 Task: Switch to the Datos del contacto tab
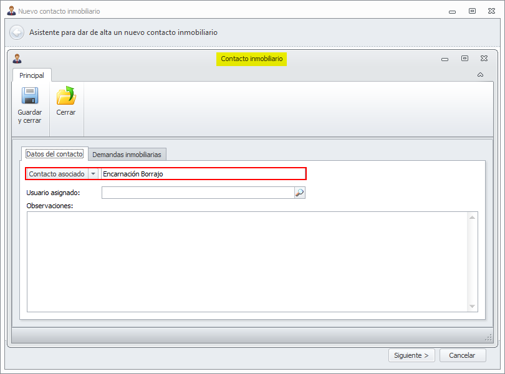(x=54, y=154)
